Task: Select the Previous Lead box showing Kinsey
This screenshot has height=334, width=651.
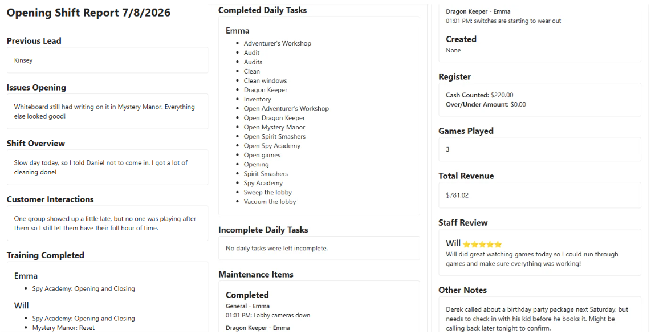Action: pyautogui.click(x=108, y=60)
